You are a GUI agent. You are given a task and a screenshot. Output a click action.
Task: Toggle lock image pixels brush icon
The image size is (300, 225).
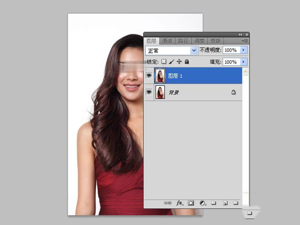(171, 61)
